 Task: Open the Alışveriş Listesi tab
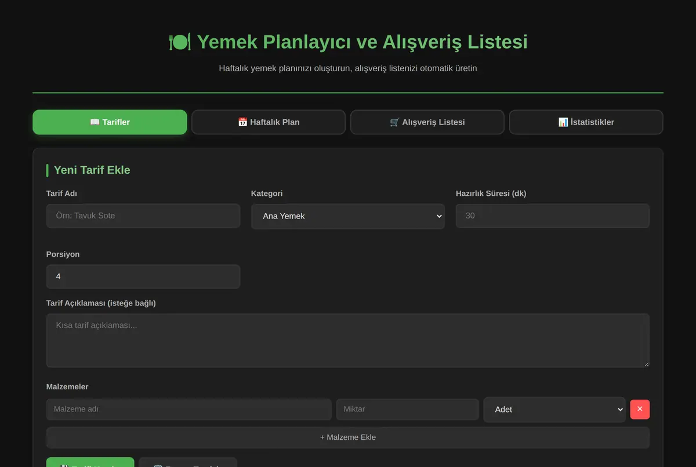click(x=427, y=122)
